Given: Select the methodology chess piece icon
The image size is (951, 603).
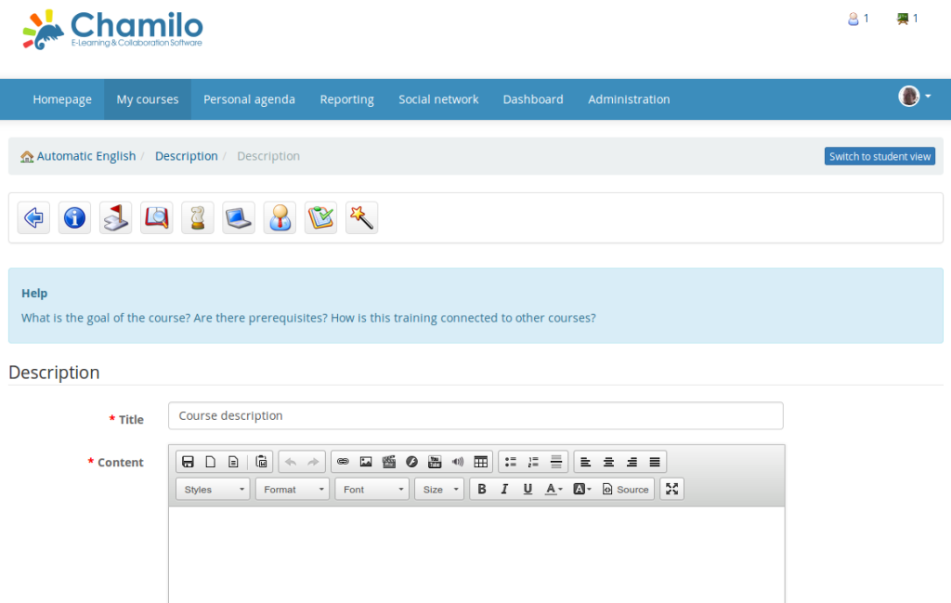Looking at the screenshot, I should tap(198, 217).
